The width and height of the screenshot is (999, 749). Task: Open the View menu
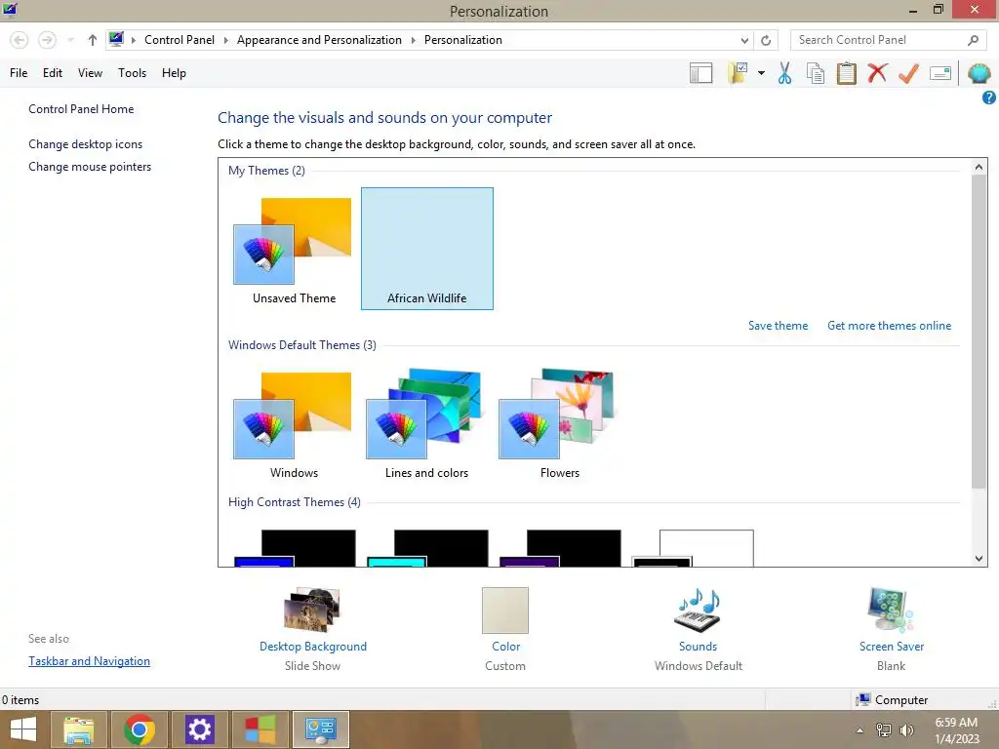(90, 73)
